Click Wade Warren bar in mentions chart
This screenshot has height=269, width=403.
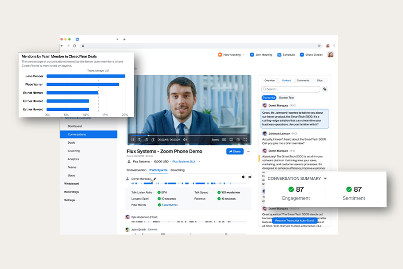[x=83, y=84]
